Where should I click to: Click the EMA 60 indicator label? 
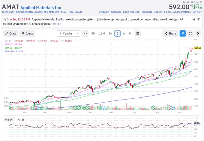click(13, 48)
